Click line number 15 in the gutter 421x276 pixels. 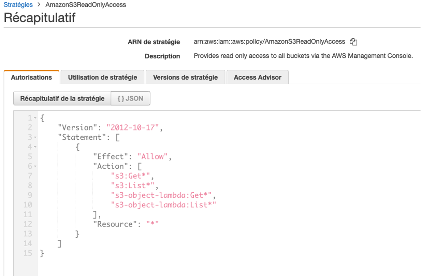click(28, 253)
